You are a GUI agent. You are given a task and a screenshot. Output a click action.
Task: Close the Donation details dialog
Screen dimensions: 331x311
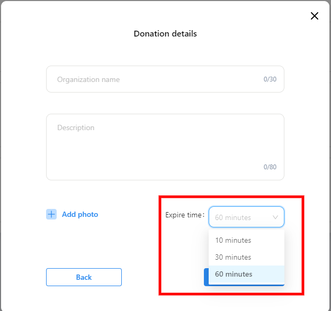coord(315,16)
